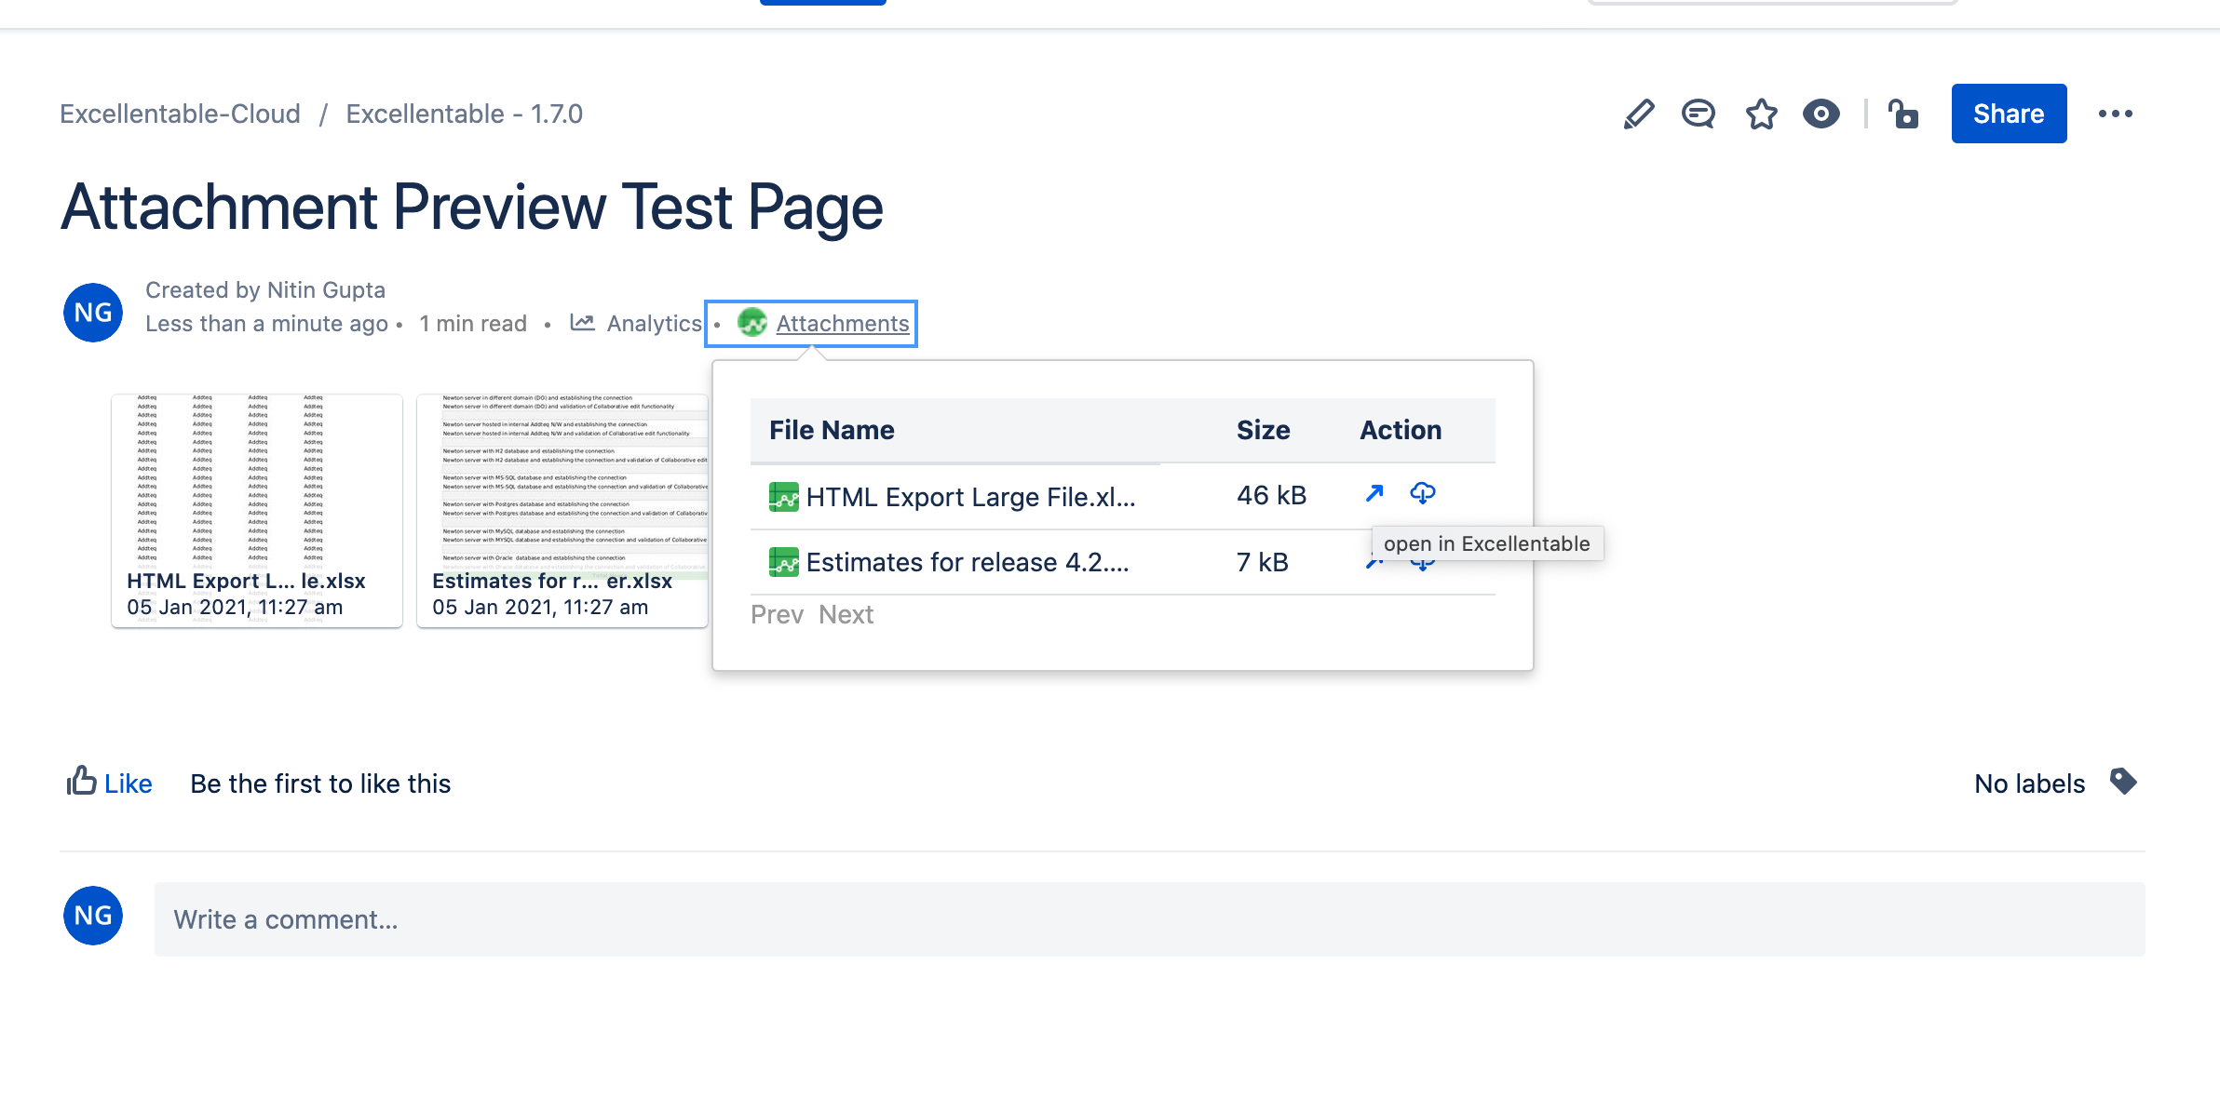
Task: Open the more actions ellipsis menu
Action: coord(2115,114)
